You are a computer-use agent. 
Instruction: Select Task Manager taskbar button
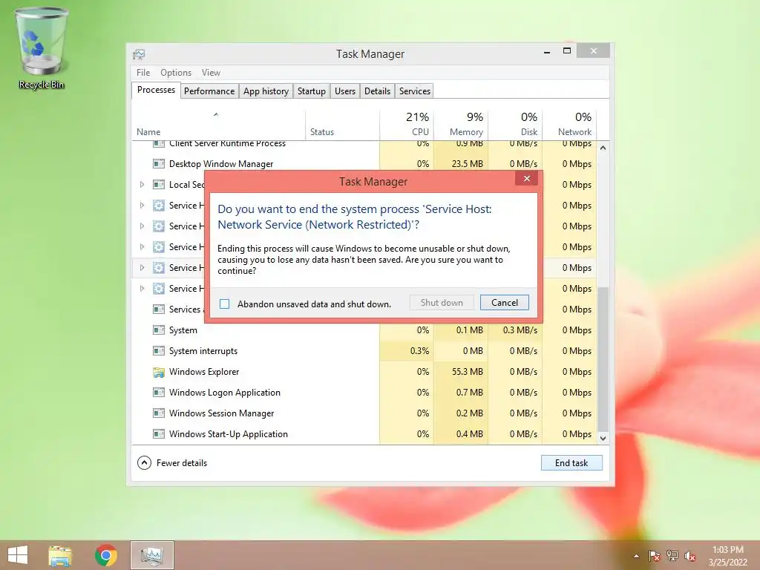coord(151,555)
